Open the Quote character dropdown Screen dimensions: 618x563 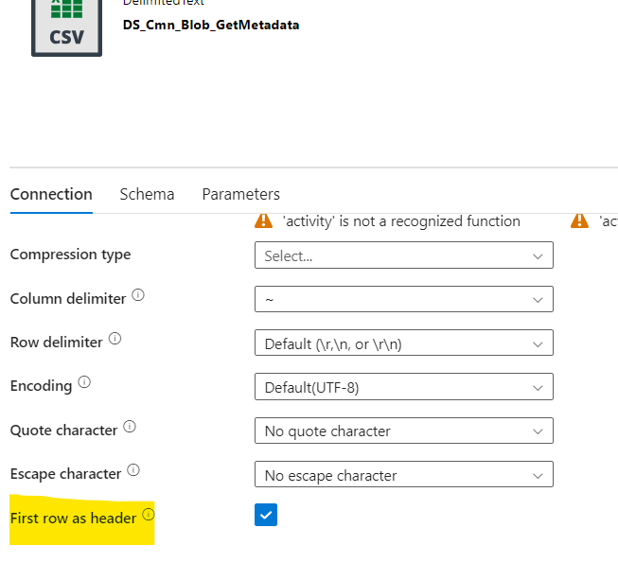point(403,431)
